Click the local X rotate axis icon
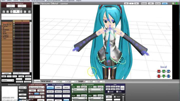 pos(159,71)
